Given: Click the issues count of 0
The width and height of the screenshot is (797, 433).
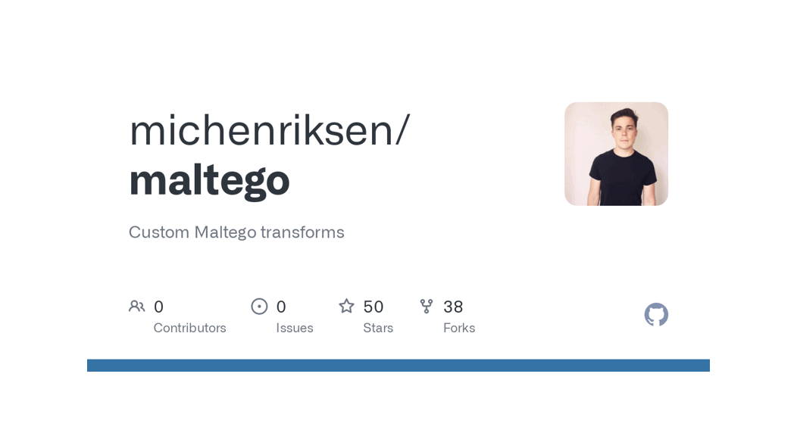Looking at the screenshot, I should click(x=281, y=307).
